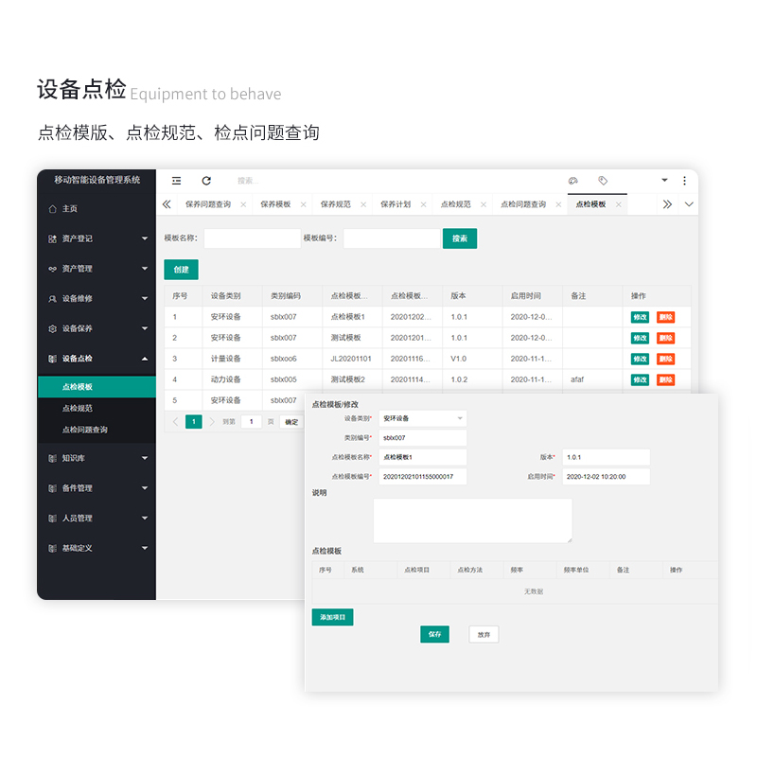This screenshot has width=757, height=757.
Task: Select 点检模板 in the sidebar submenu
Action: pyautogui.click(x=97, y=387)
